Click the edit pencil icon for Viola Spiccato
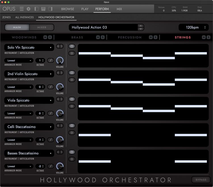This screenshot has width=213, height=187. click(x=51, y=113)
